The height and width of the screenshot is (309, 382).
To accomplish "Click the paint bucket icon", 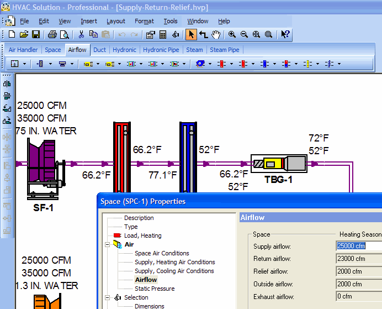I will click(175, 34).
